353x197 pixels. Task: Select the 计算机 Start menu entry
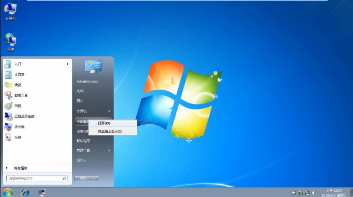82,111
